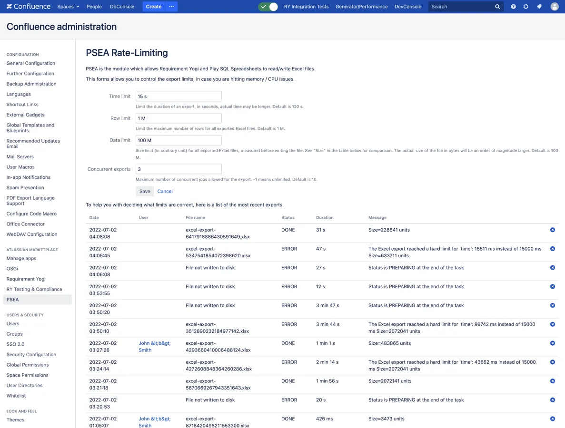This screenshot has width=565, height=428.
Task: Open Backup Administration page
Action: tap(31, 84)
